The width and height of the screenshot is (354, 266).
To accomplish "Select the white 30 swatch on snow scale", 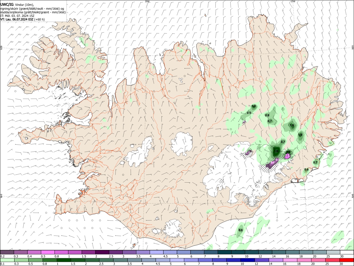I will click(x=347, y=252).
